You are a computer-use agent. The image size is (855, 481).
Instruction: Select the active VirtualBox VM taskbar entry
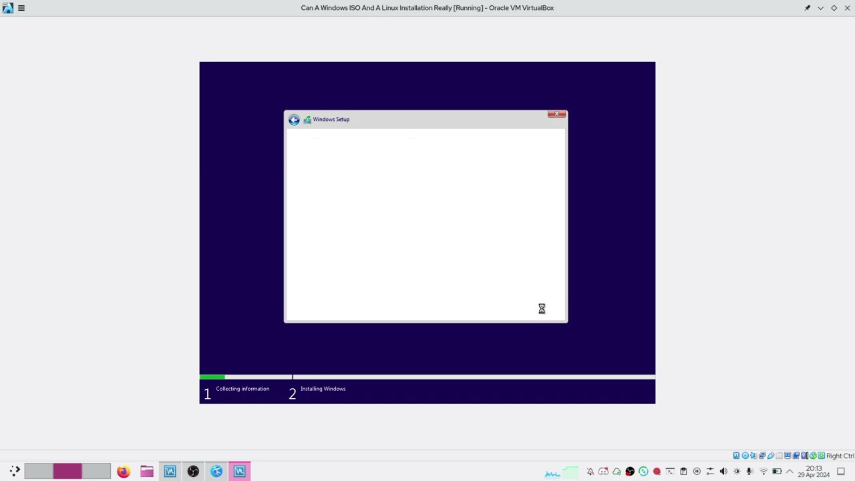point(240,472)
